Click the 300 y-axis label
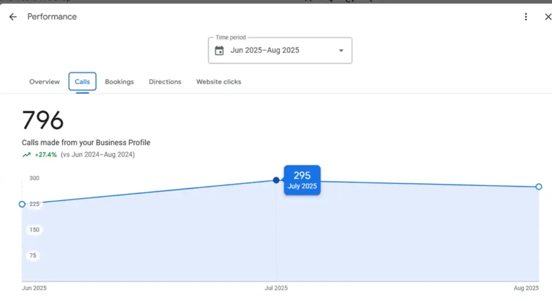This screenshot has height=301, width=552. point(34,178)
